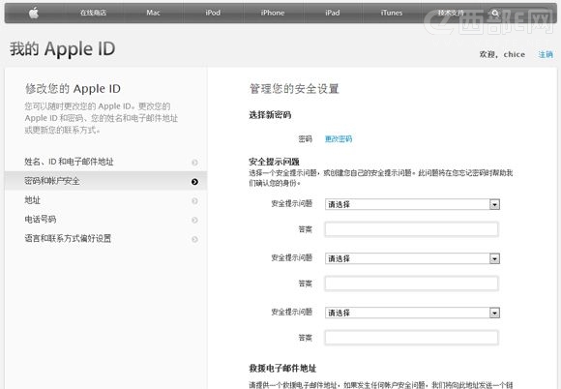Click the arrow icon beside 电话号码
This screenshot has height=389, width=561.
click(x=194, y=220)
